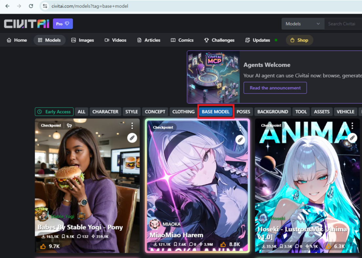Click Read the announcement button
This screenshot has height=258, width=362.
pos(275,88)
